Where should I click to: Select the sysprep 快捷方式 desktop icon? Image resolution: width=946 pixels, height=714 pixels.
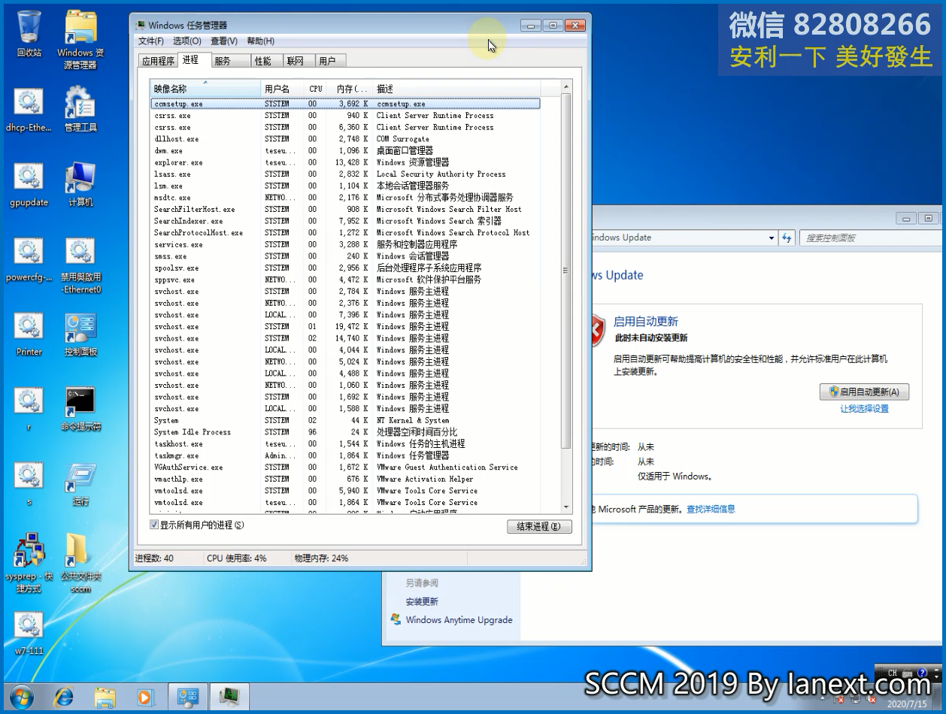[x=29, y=563]
